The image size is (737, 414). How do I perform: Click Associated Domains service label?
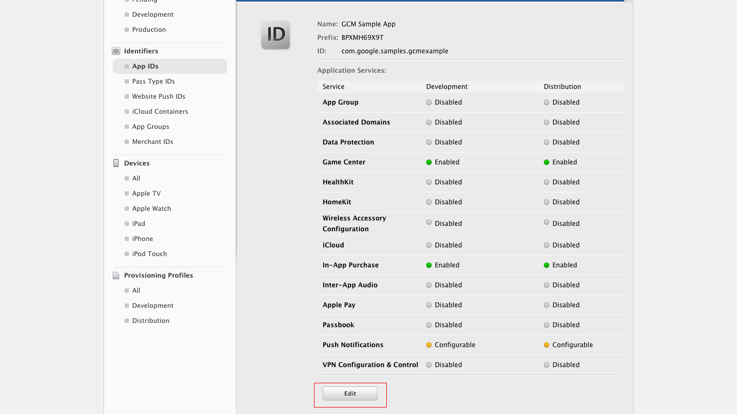coord(356,122)
